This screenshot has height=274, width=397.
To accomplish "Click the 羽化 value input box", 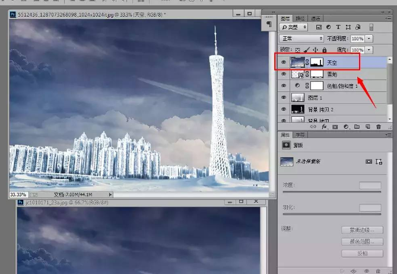I will pyautogui.click(x=370, y=208).
